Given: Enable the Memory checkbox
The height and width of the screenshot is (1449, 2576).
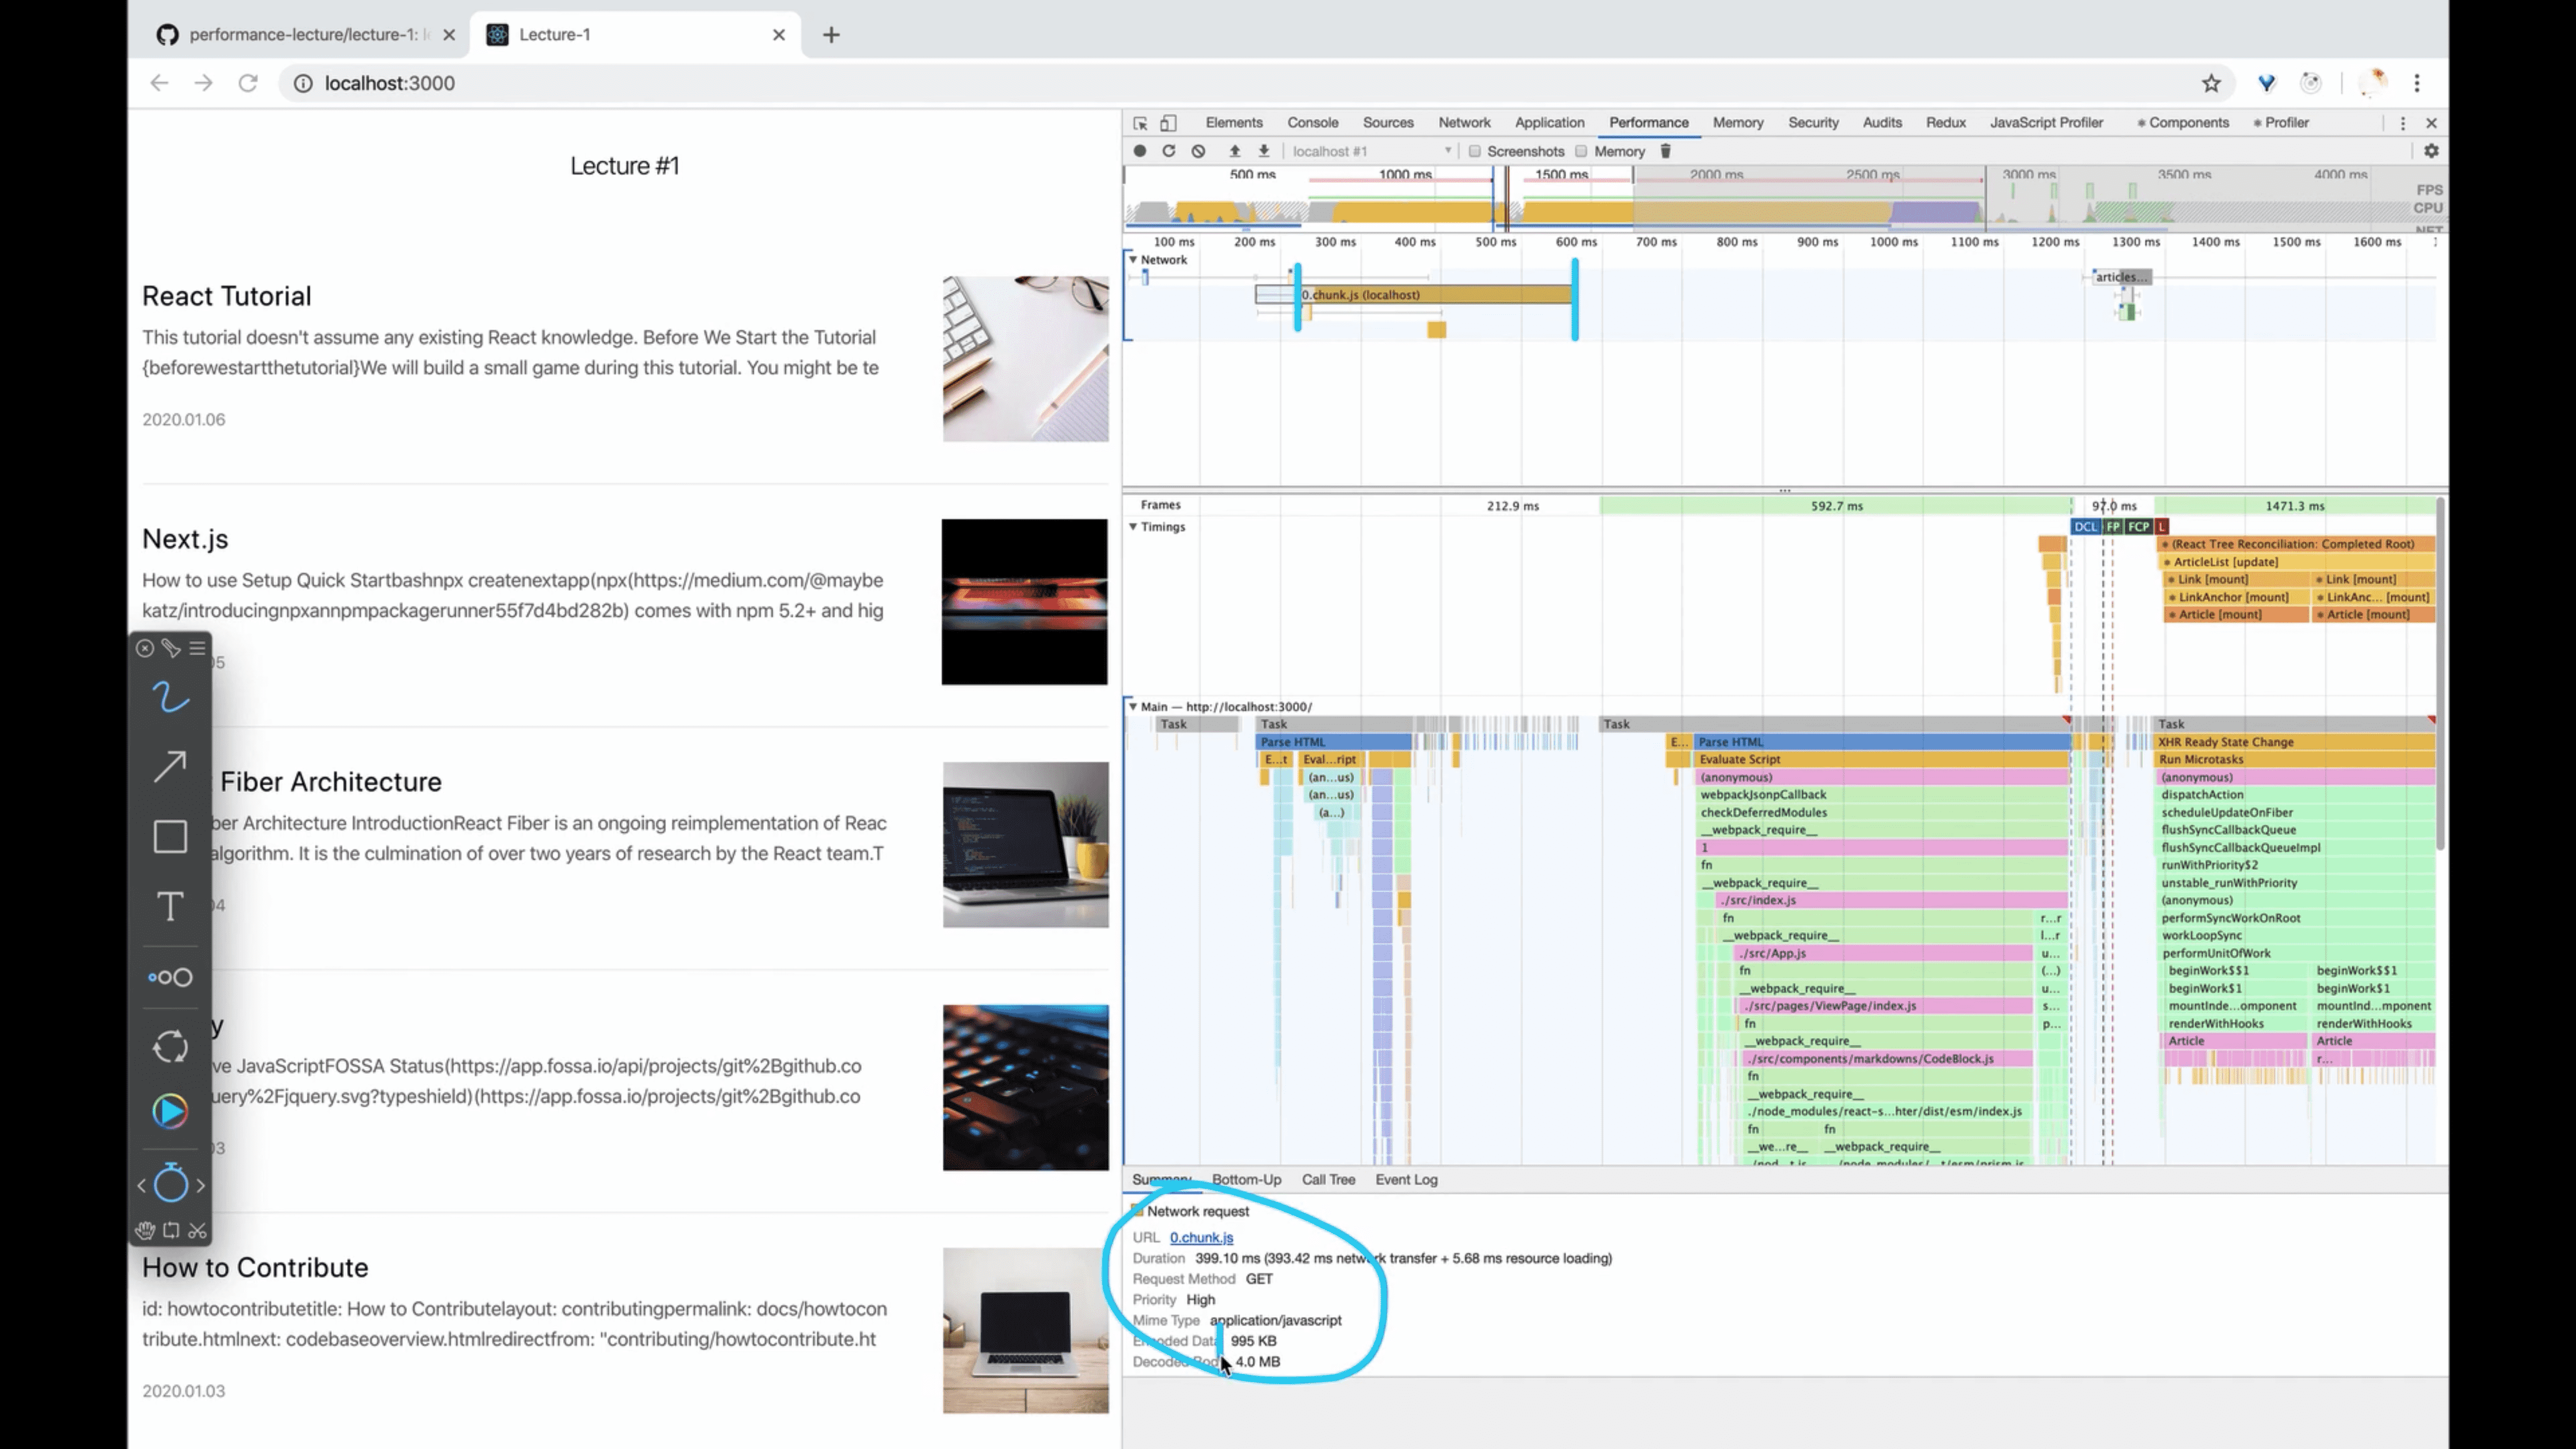Looking at the screenshot, I should [x=1581, y=151].
